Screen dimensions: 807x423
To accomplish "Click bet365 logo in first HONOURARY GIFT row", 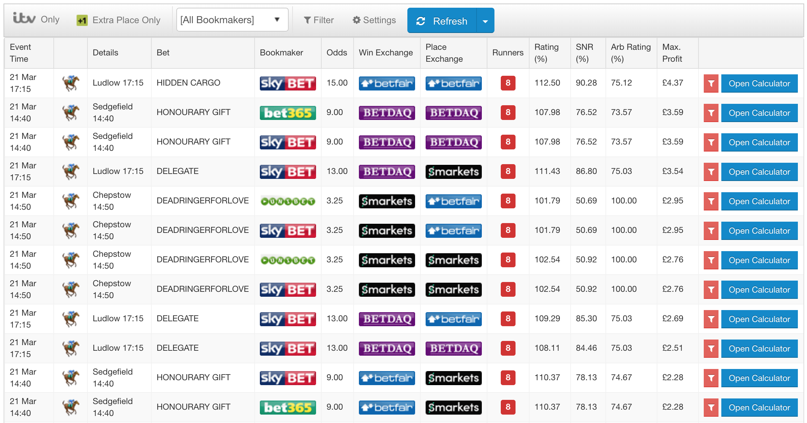I will click(x=288, y=113).
